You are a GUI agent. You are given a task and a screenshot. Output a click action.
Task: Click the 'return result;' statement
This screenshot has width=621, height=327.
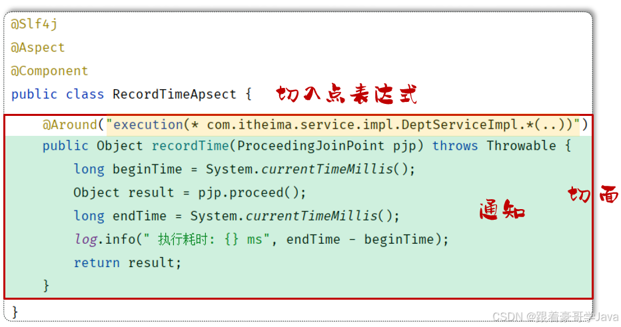point(127,263)
